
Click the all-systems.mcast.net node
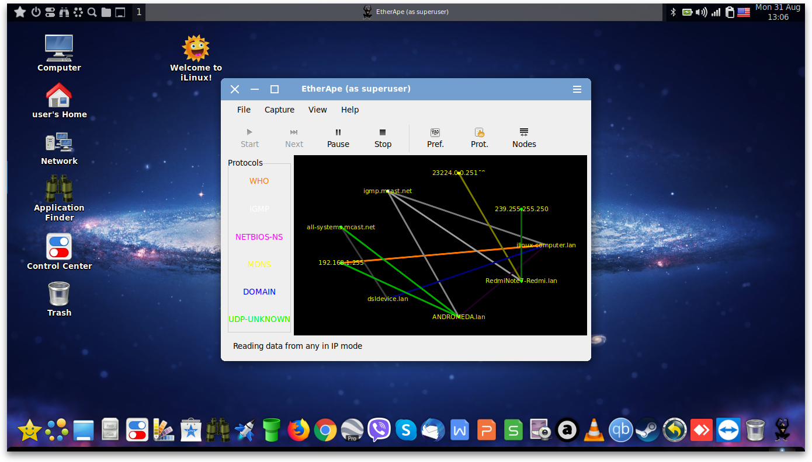click(341, 227)
